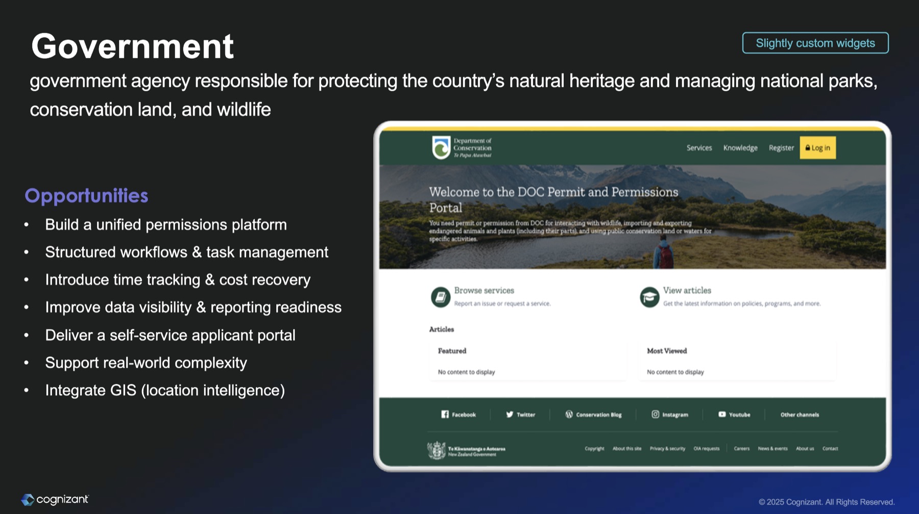Open the Other channels link
919x514 pixels.
pos(800,415)
